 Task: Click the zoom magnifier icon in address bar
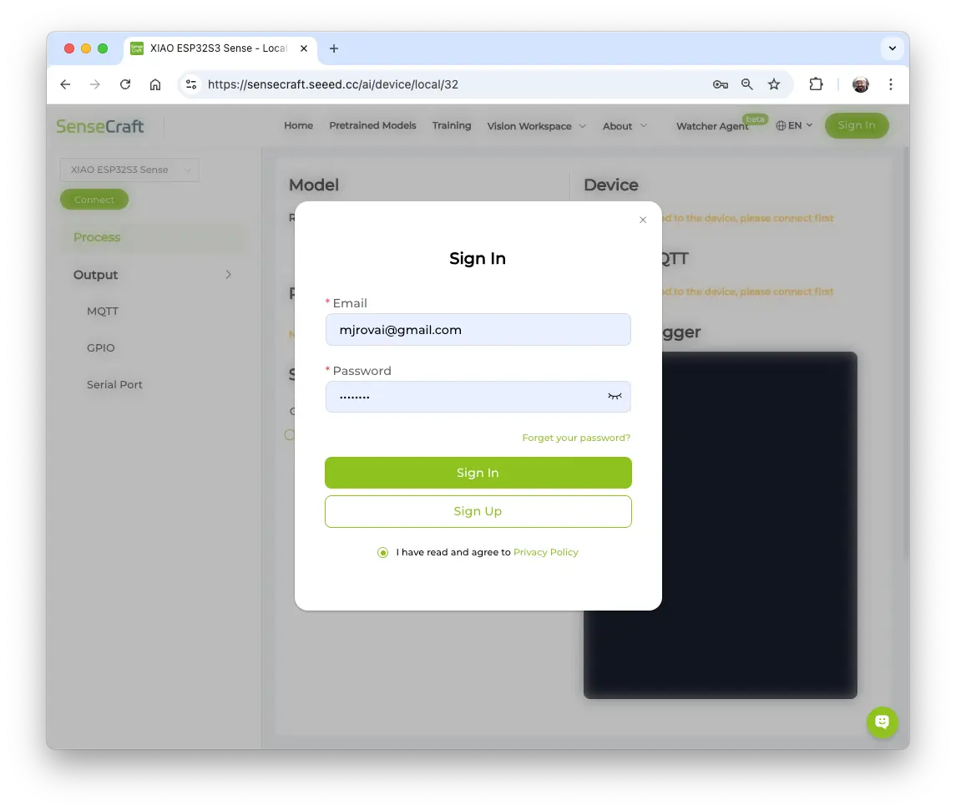pyautogui.click(x=747, y=84)
